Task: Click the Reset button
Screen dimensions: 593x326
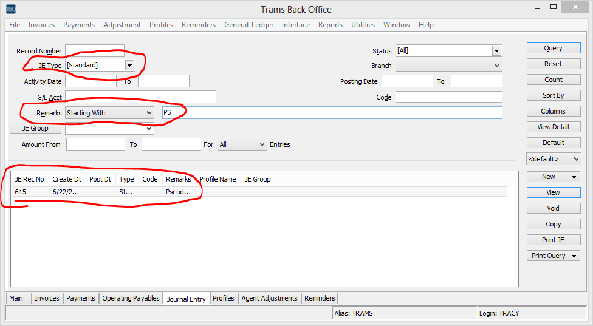Action: (x=553, y=64)
